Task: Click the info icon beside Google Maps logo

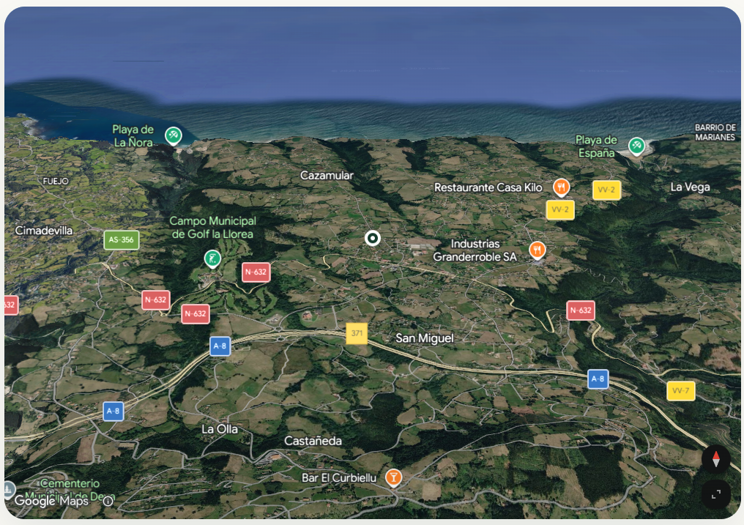Action: click(x=108, y=501)
